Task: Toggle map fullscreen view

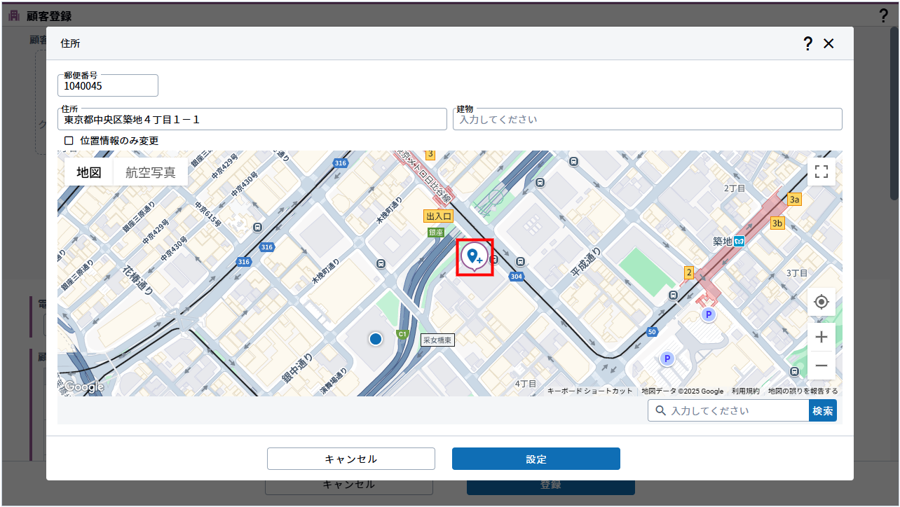Action: pyautogui.click(x=821, y=172)
